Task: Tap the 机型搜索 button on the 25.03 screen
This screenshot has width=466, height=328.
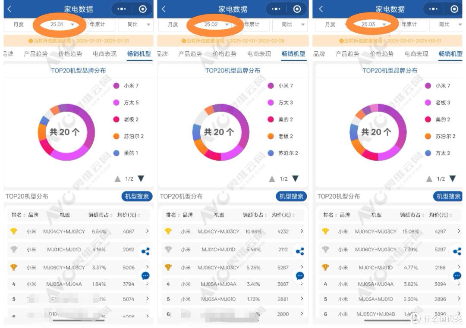Action: point(448,196)
